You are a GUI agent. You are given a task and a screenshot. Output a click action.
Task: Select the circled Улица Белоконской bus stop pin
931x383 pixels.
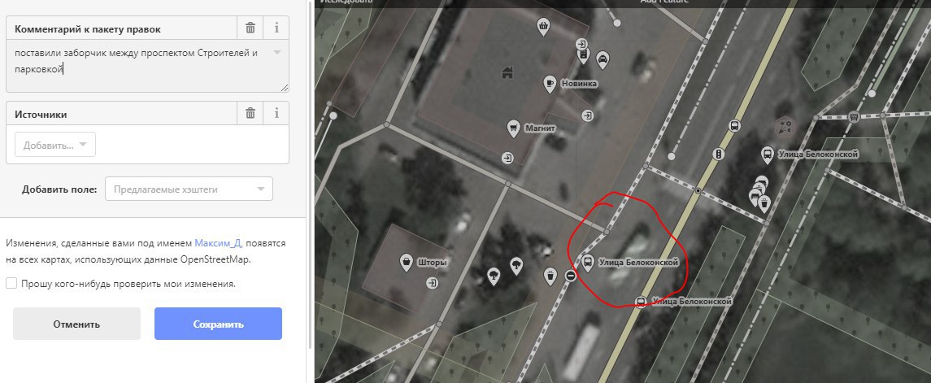(588, 263)
